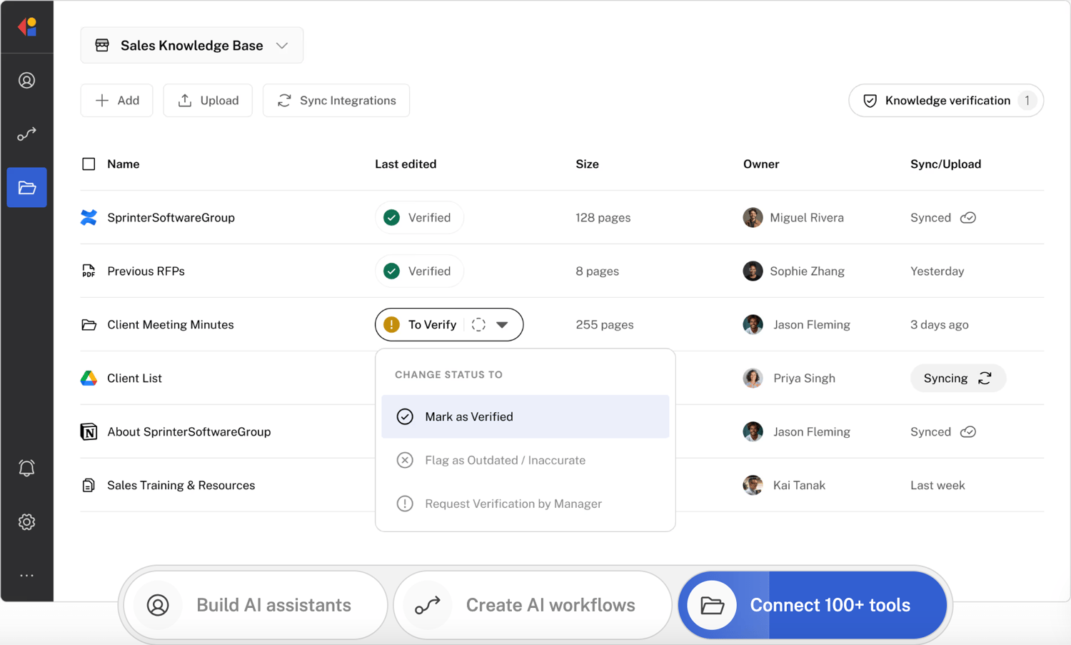Click Sync Integrations button

pos(336,101)
